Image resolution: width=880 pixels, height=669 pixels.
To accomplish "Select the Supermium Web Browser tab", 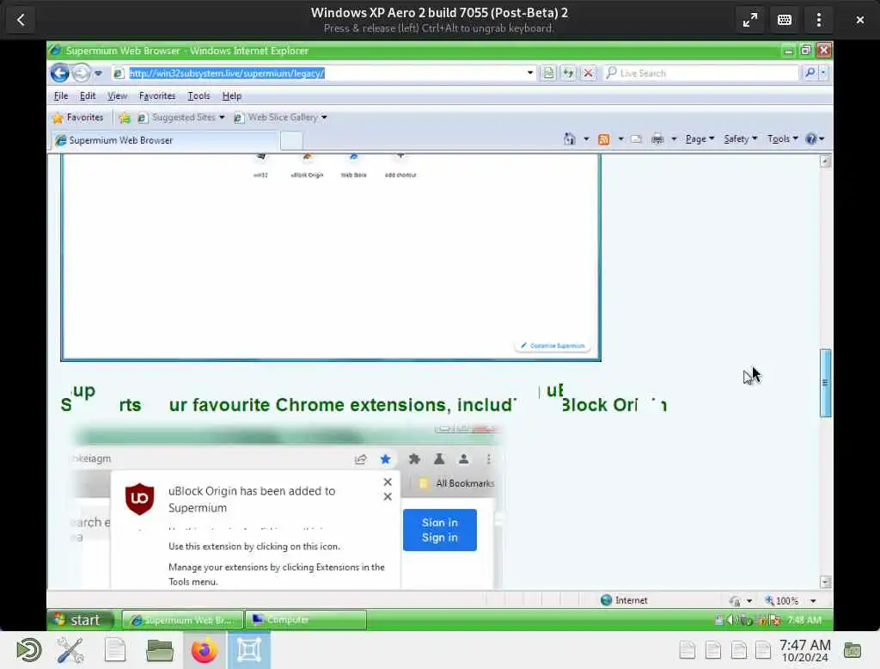I will tap(165, 140).
